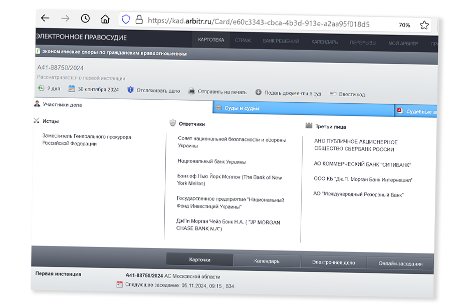
Task: Click the Первая инстанция label
Action: pos(58,274)
